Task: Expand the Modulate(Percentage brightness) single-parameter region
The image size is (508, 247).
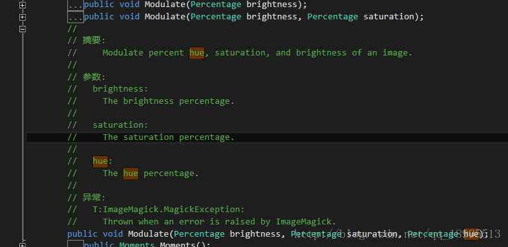Action: coord(23,5)
